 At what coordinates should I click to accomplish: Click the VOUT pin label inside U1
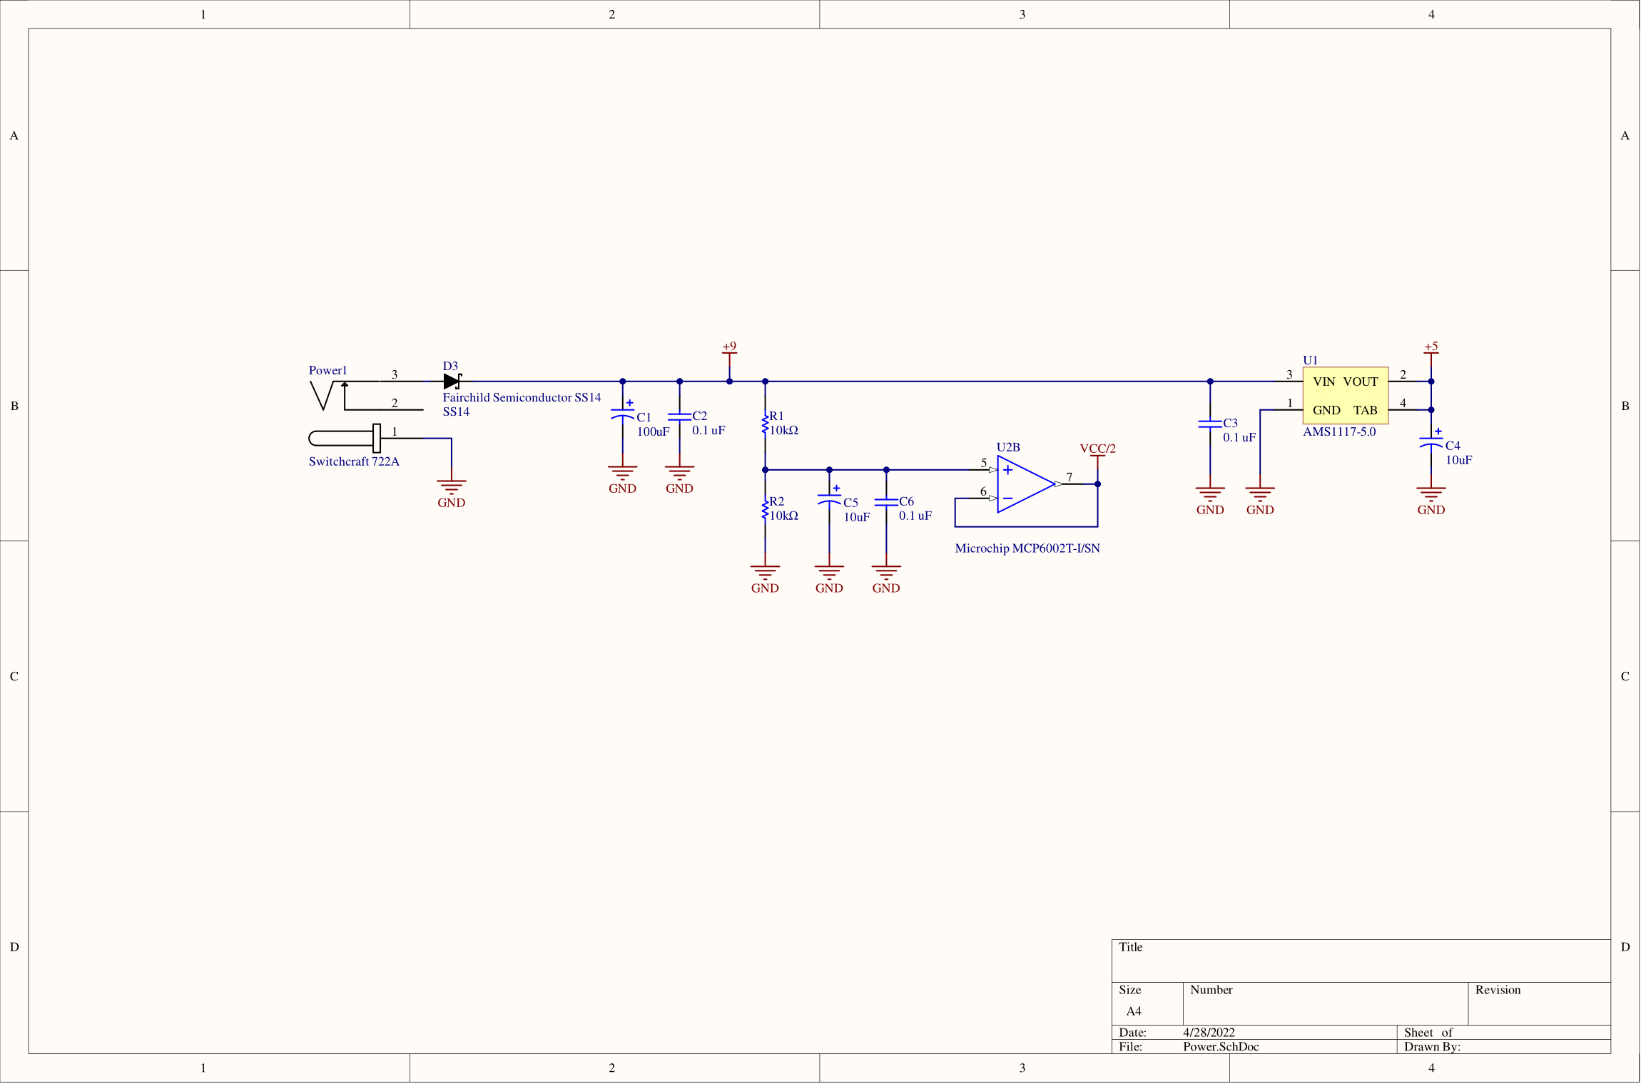click(1361, 382)
